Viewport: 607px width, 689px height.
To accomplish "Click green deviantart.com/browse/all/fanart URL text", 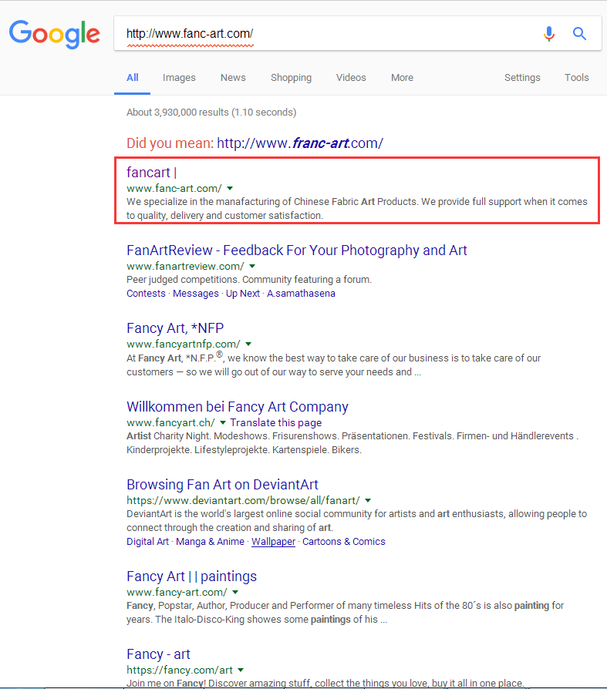I will click(x=243, y=500).
